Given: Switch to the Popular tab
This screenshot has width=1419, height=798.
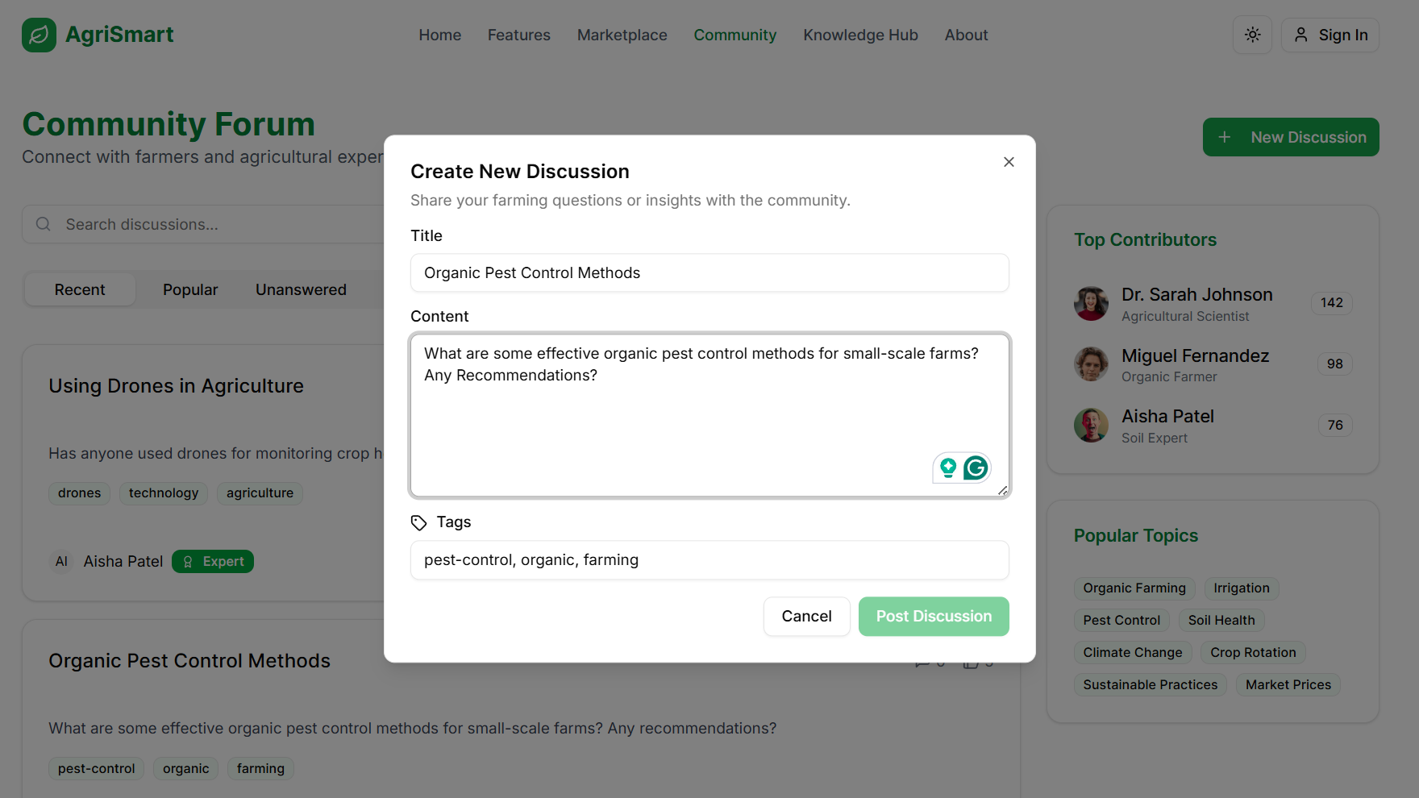Looking at the screenshot, I should click(x=190, y=289).
